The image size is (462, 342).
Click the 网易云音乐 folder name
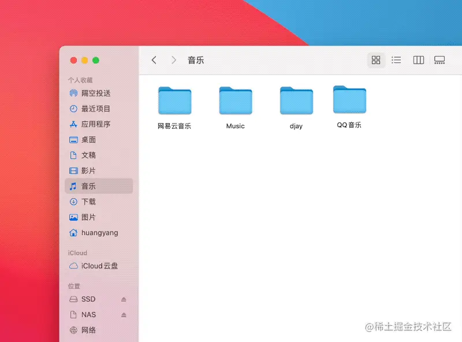click(174, 126)
